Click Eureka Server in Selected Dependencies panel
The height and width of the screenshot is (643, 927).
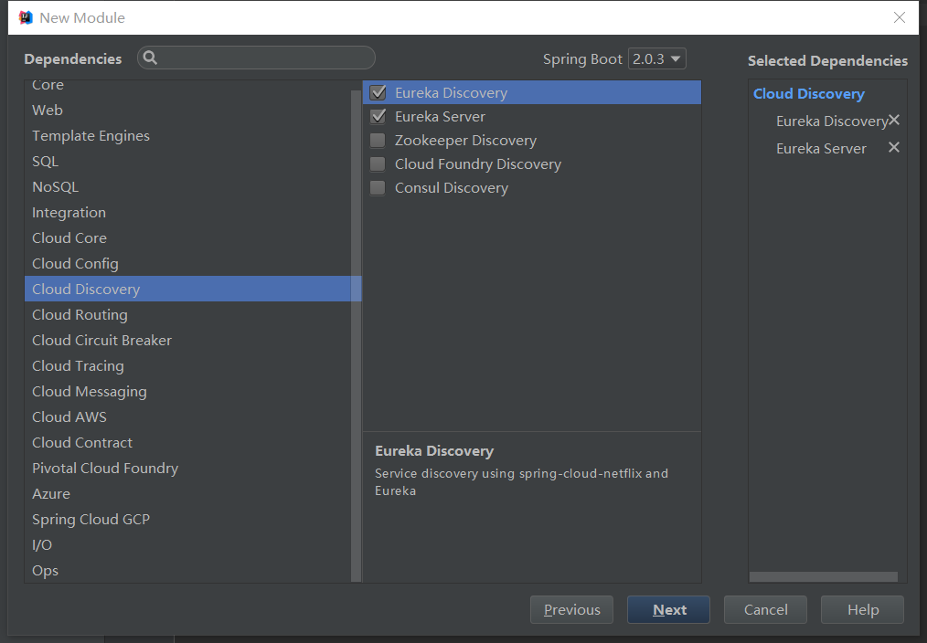[821, 148]
